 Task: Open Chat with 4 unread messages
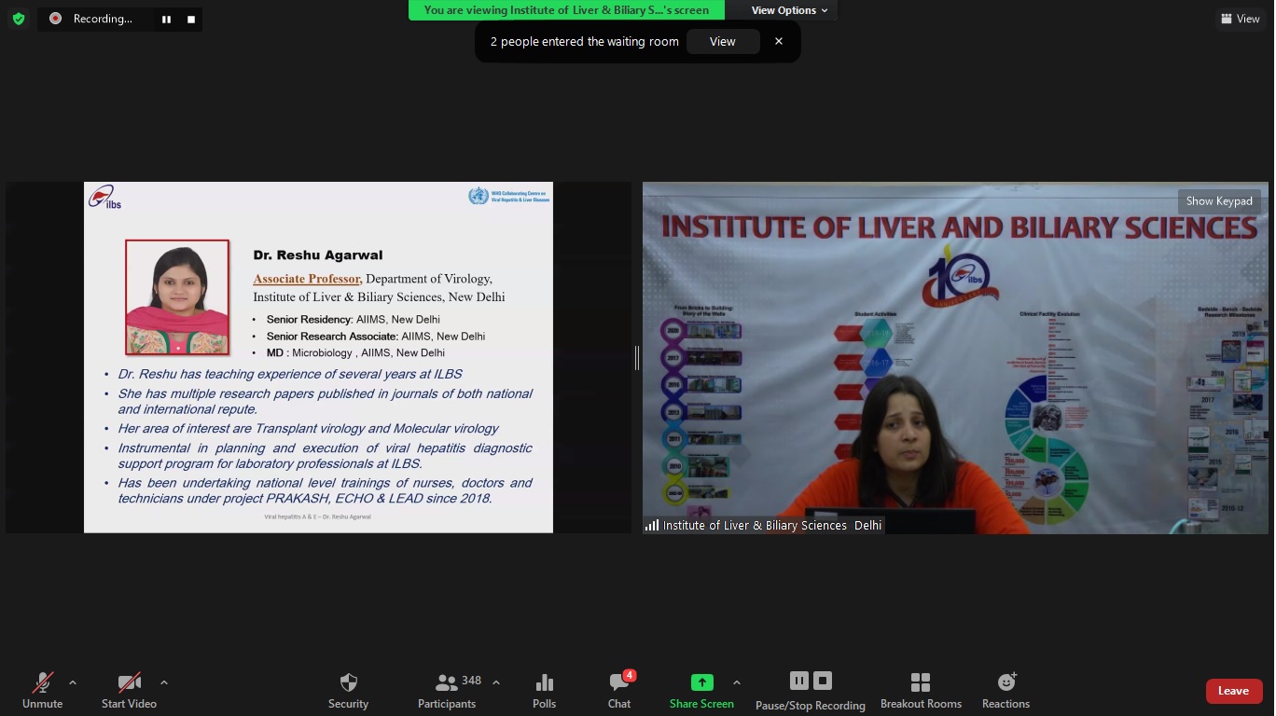coord(619,691)
